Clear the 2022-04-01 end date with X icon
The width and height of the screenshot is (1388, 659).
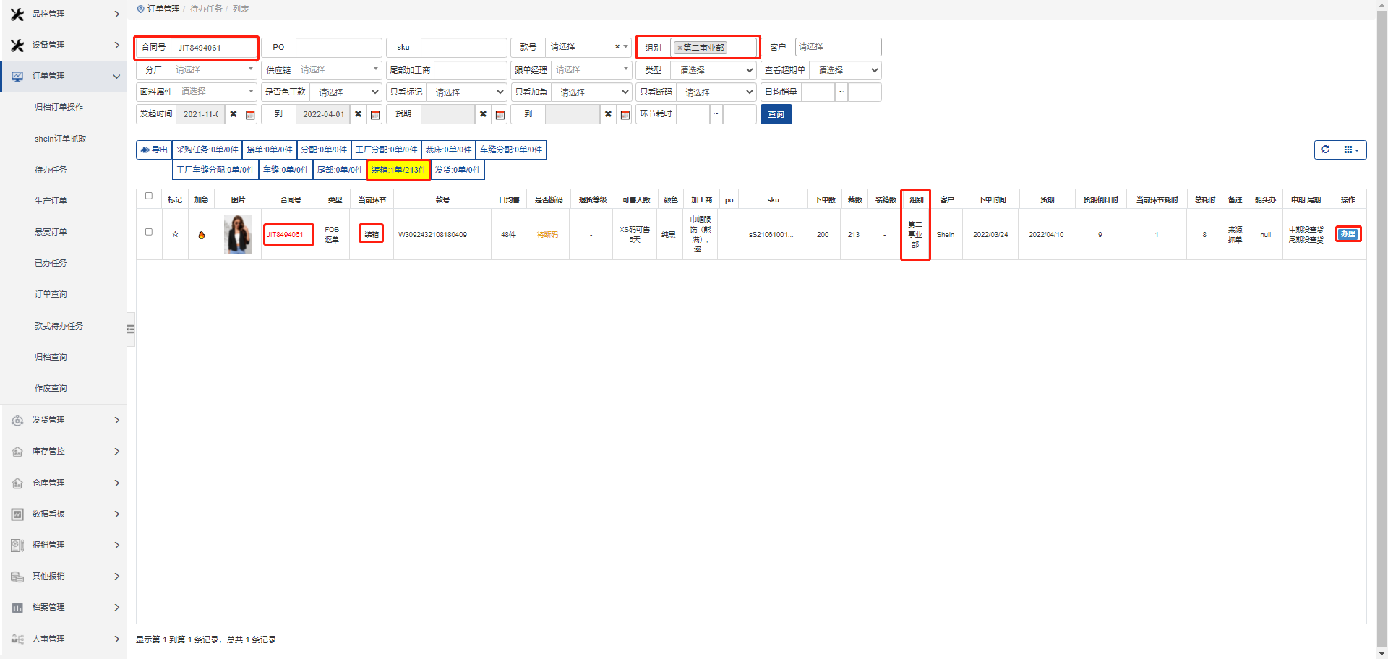(x=359, y=114)
